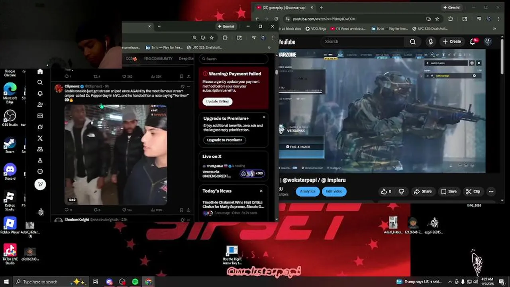Go back in YouTube window
The width and height of the screenshot is (510, 287).
pos(257,19)
